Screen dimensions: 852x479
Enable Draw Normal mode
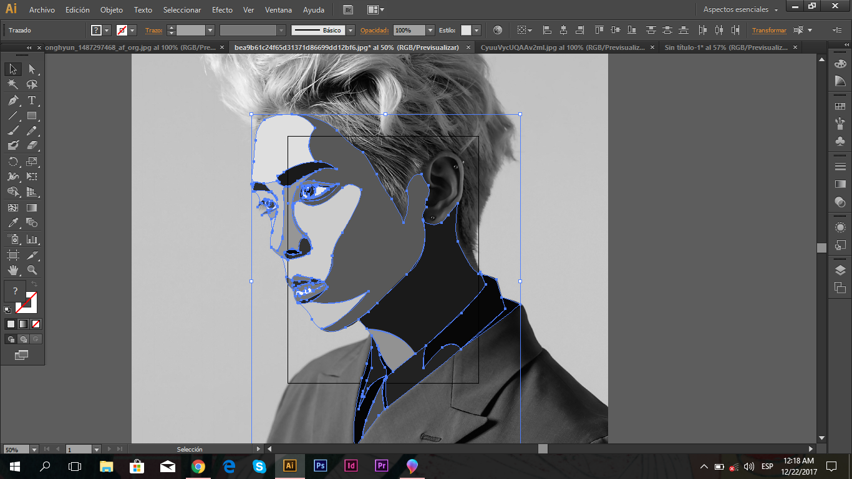point(11,339)
